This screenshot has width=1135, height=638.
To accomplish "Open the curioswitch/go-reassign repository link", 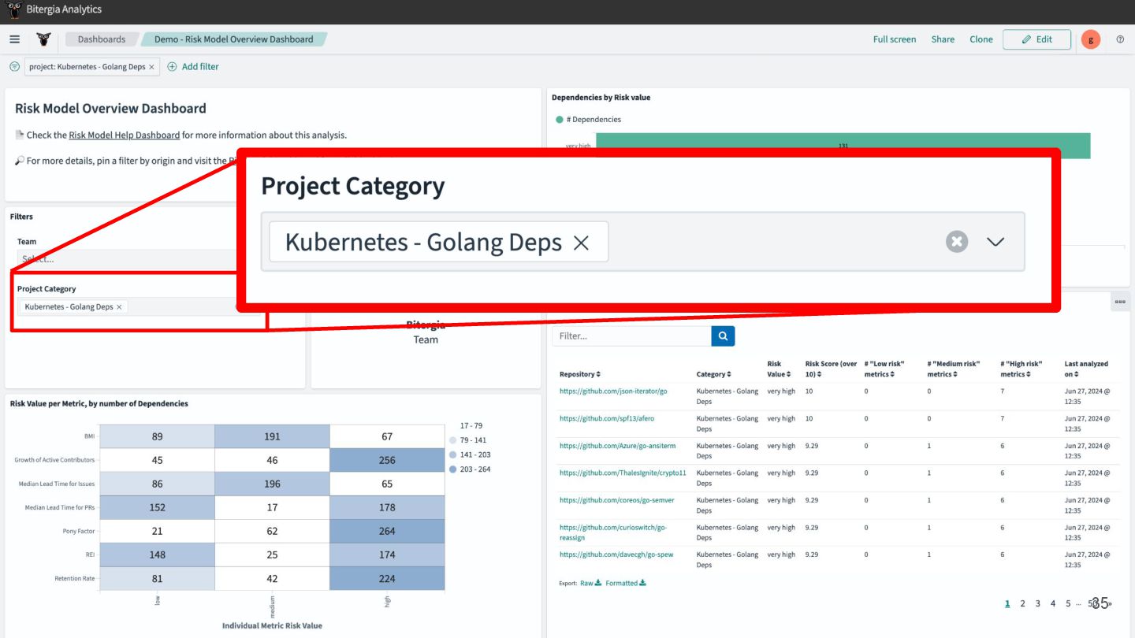I will [x=613, y=532].
